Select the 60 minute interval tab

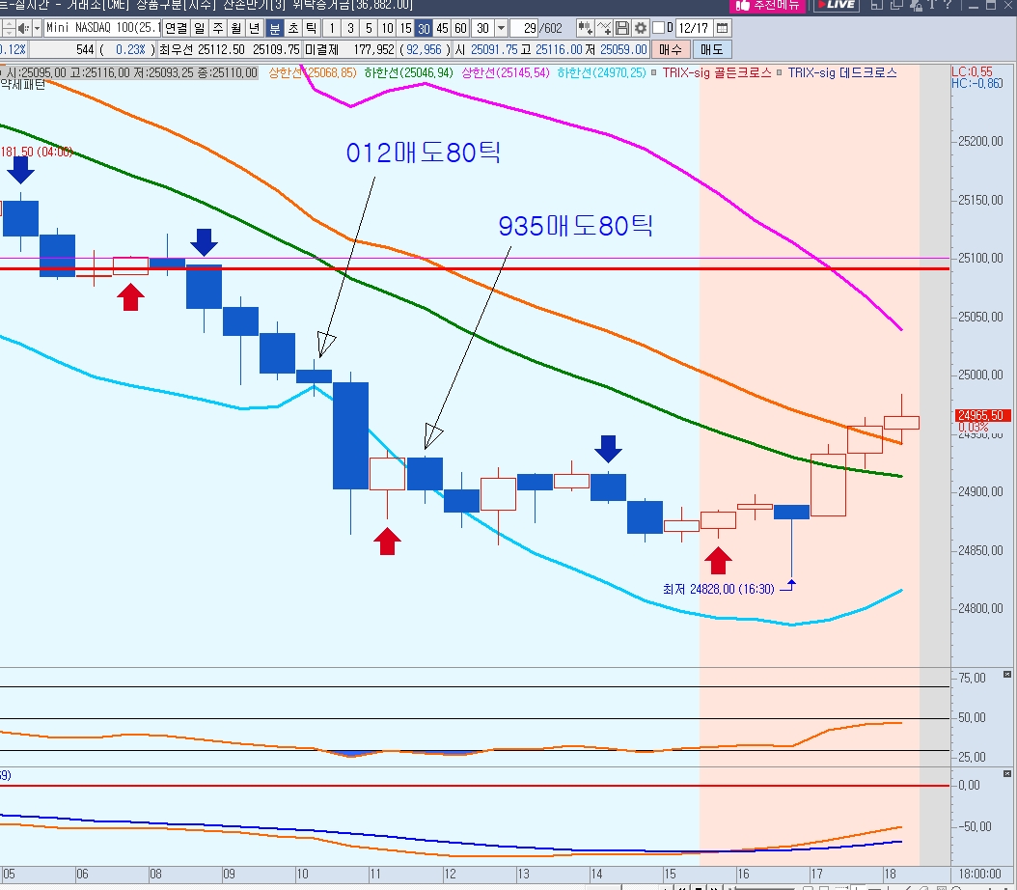460,28
